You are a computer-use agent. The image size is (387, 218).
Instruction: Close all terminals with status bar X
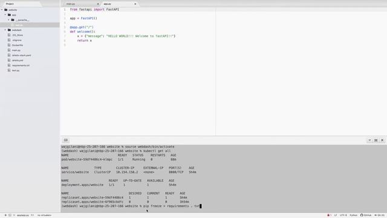(14, 216)
